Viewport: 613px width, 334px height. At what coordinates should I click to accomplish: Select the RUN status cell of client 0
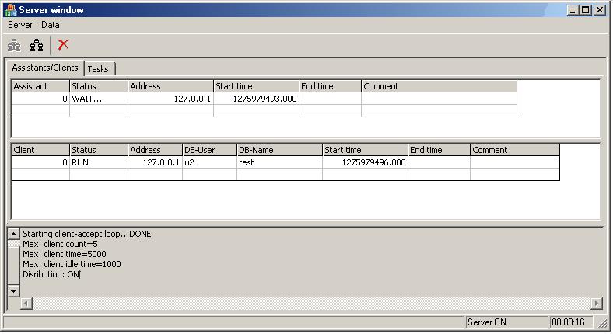coord(99,162)
